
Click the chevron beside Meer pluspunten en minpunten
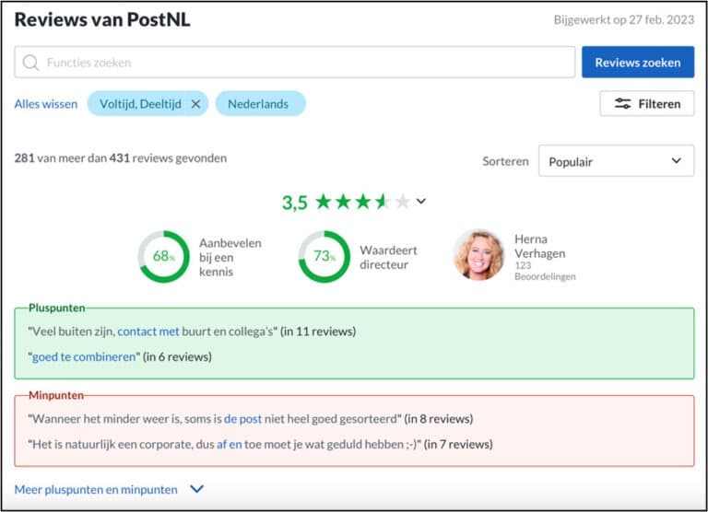[197, 489]
